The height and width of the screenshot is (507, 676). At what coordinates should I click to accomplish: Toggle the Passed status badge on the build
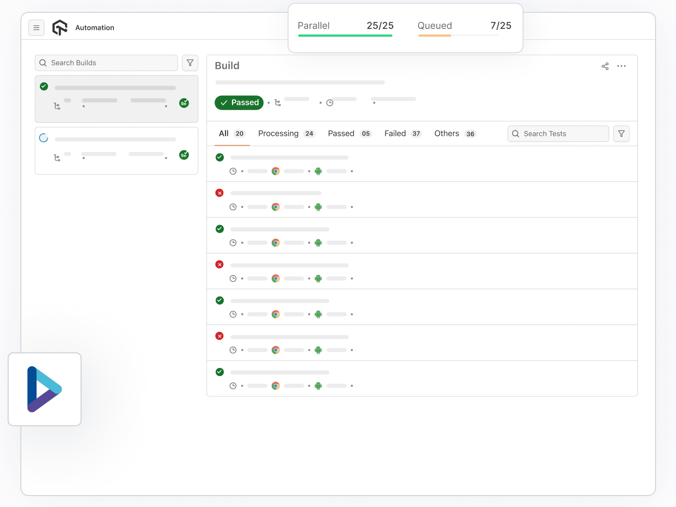point(239,103)
